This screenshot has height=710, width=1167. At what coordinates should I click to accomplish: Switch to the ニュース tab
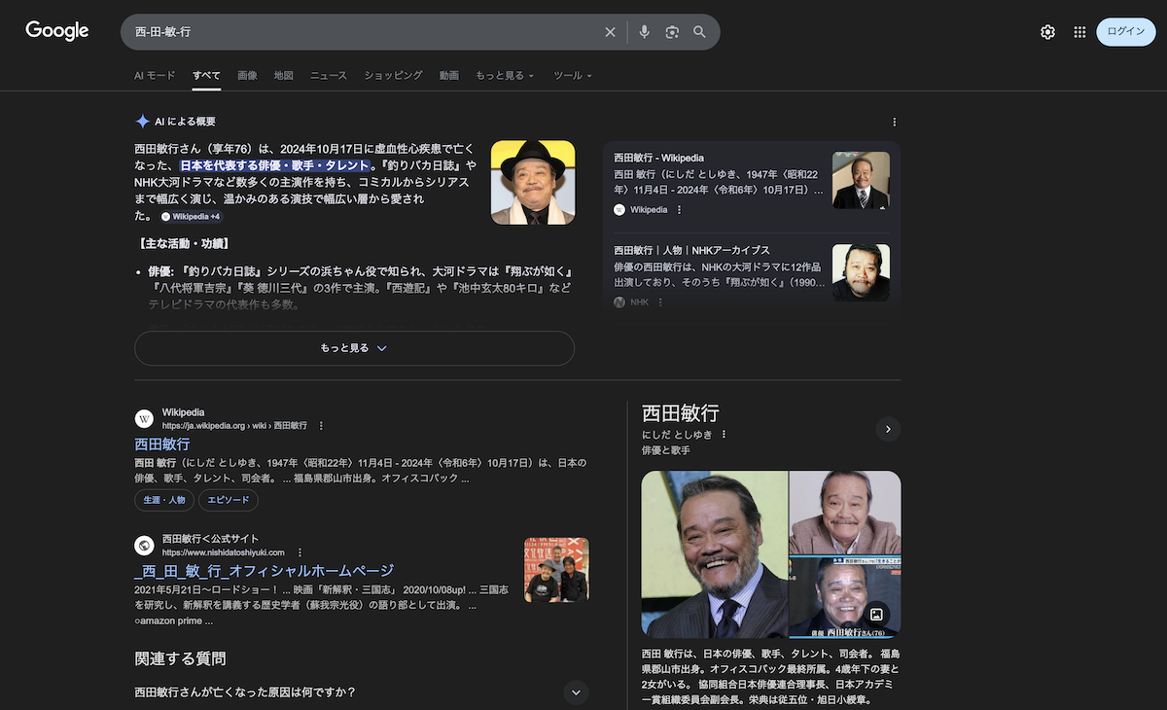coord(329,75)
